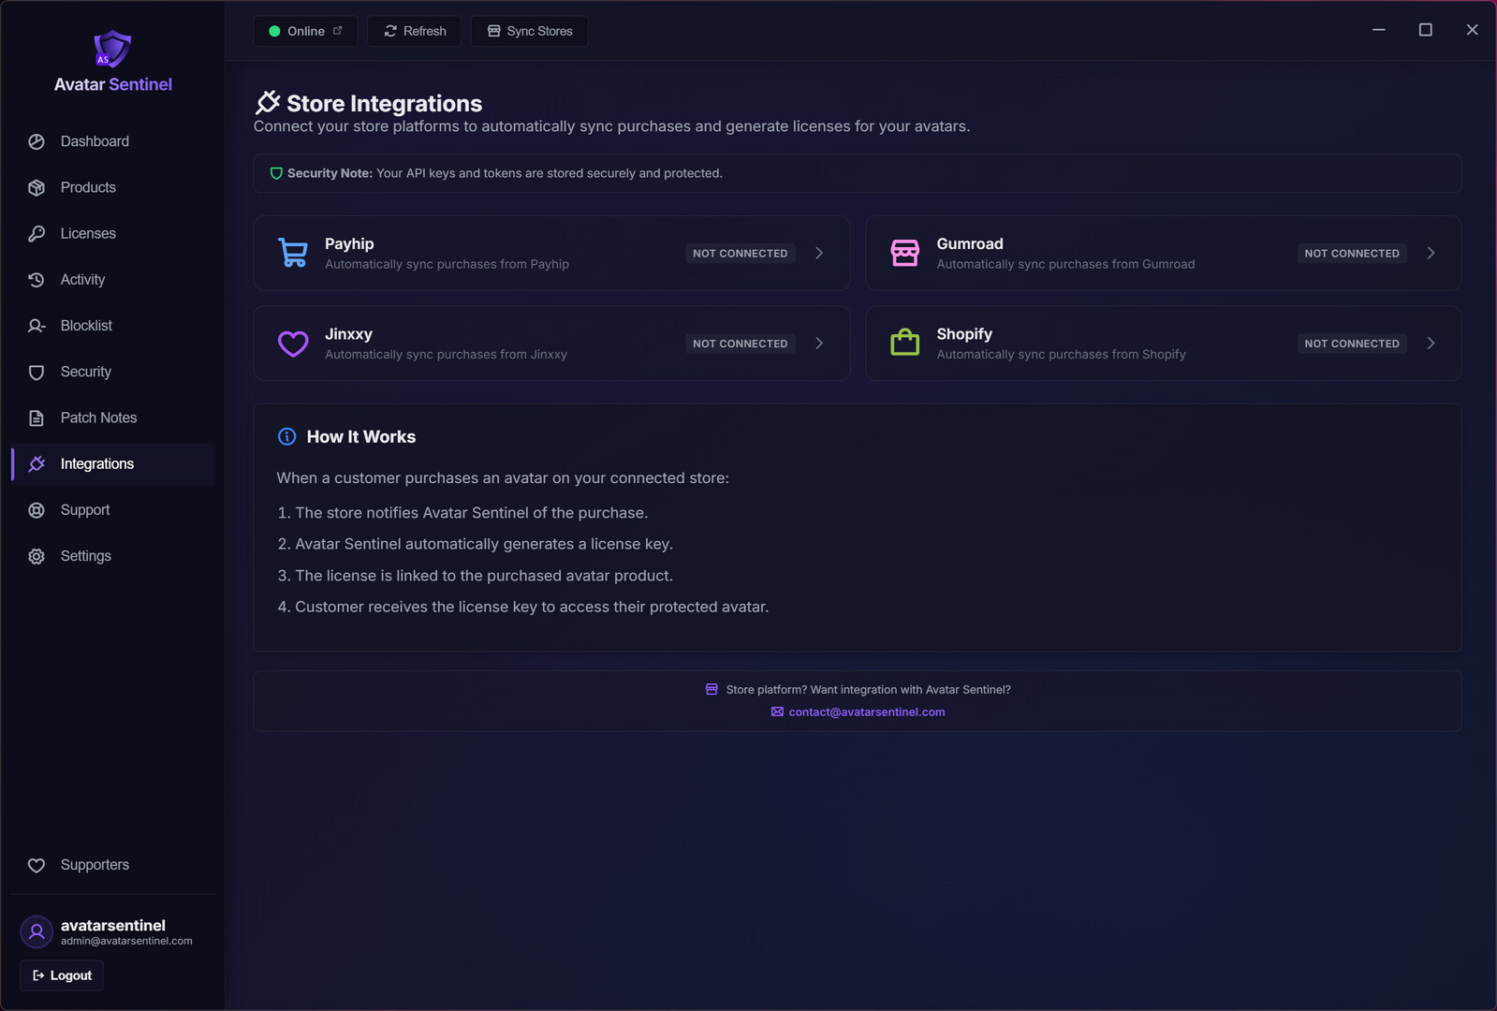The image size is (1497, 1011).
Task: Click the Supporters heart icon
Action: 37,865
